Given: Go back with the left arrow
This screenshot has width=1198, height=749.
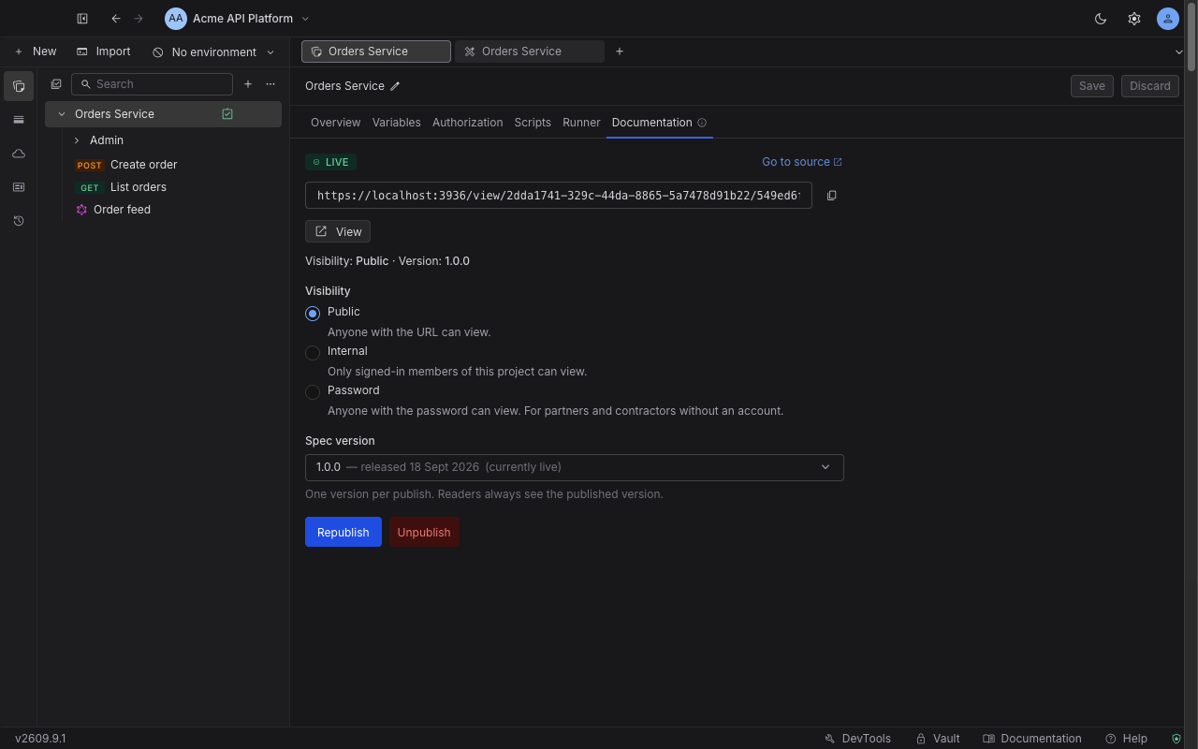Looking at the screenshot, I should click(x=116, y=19).
